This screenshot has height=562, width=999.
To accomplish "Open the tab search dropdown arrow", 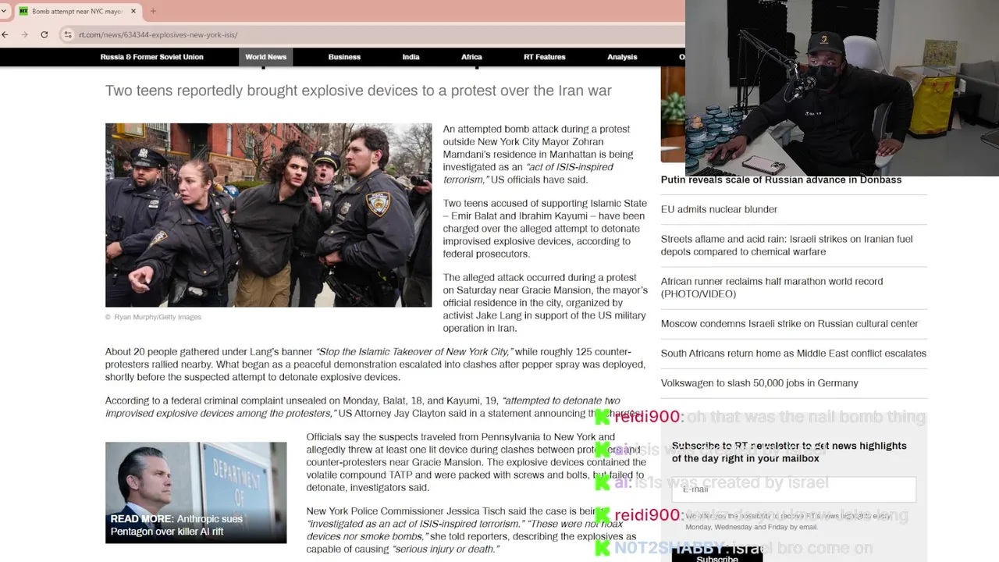I will [5, 11].
